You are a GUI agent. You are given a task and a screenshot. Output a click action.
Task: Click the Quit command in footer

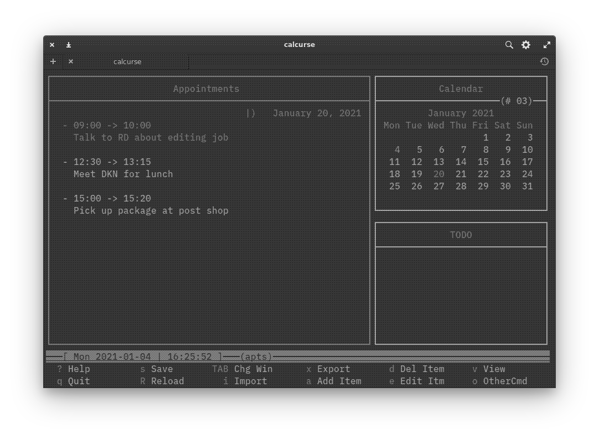pos(79,381)
